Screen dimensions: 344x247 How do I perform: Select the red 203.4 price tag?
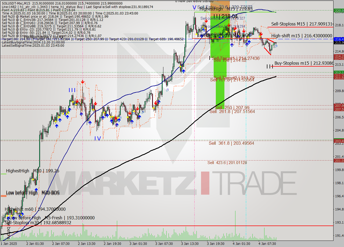(x=339, y=141)
